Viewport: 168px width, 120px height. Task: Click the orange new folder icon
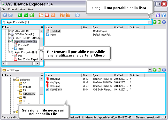(41, 15)
